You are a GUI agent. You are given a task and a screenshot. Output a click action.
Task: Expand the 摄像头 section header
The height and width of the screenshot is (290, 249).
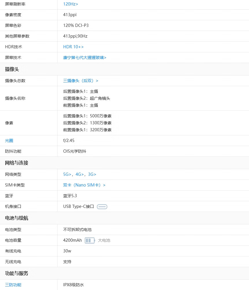click(12, 69)
